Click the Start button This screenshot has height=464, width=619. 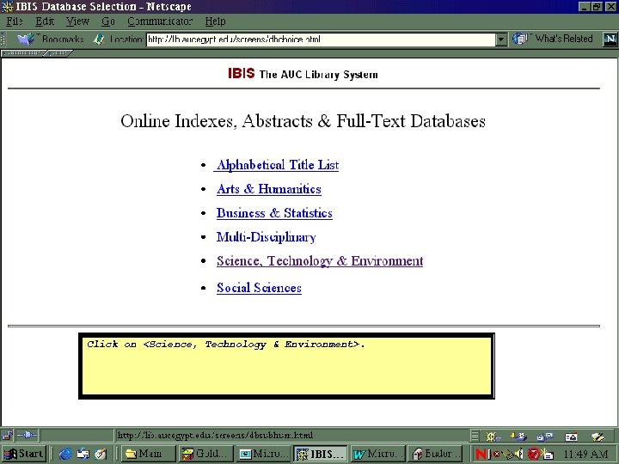[x=24, y=455]
